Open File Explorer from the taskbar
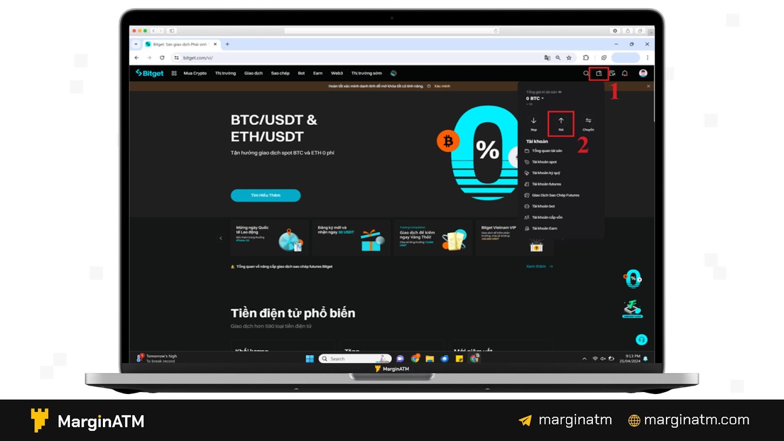The image size is (784, 441). pyautogui.click(x=430, y=359)
